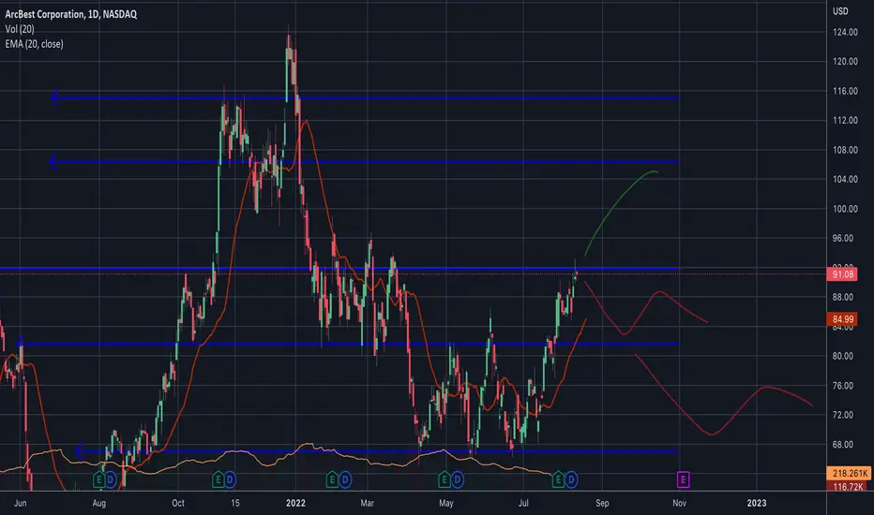Click the dividend D marker above Aug
874x515 pixels.
111,479
